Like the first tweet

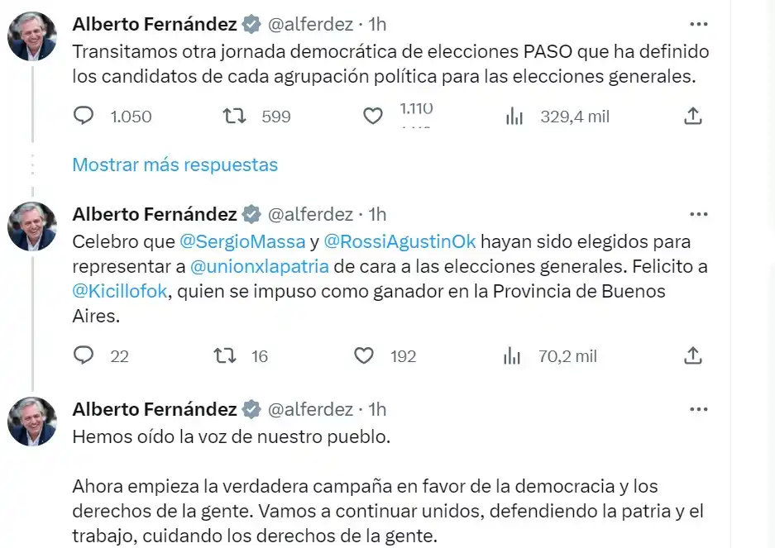[374, 117]
